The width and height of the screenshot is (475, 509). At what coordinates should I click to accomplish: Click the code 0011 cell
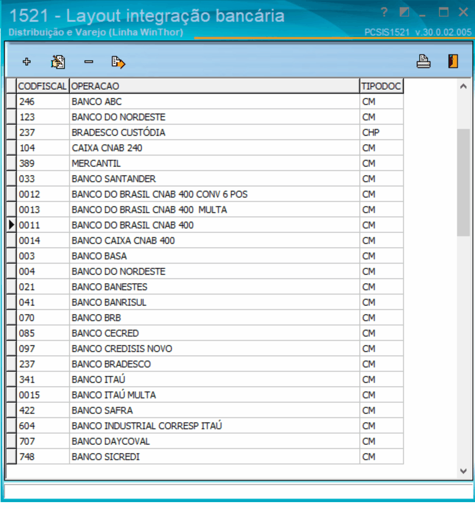(x=43, y=225)
